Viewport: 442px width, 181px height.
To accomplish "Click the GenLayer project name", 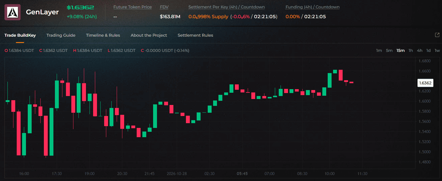I will point(42,12).
